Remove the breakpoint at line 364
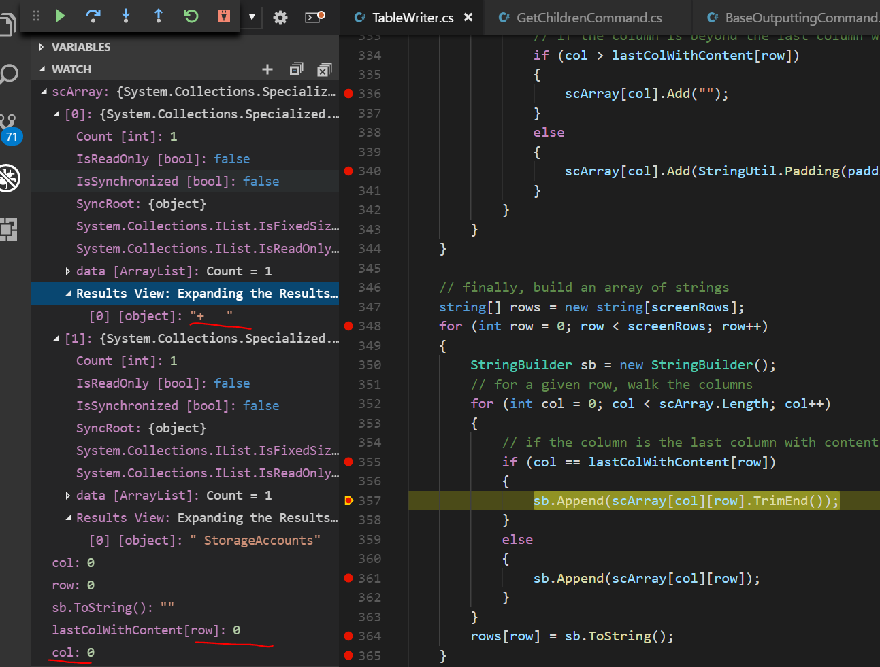This screenshot has height=667, width=880. point(348,636)
